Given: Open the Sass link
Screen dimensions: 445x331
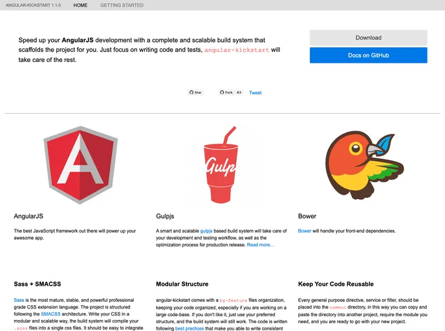Looking at the screenshot, I should coord(19,300).
